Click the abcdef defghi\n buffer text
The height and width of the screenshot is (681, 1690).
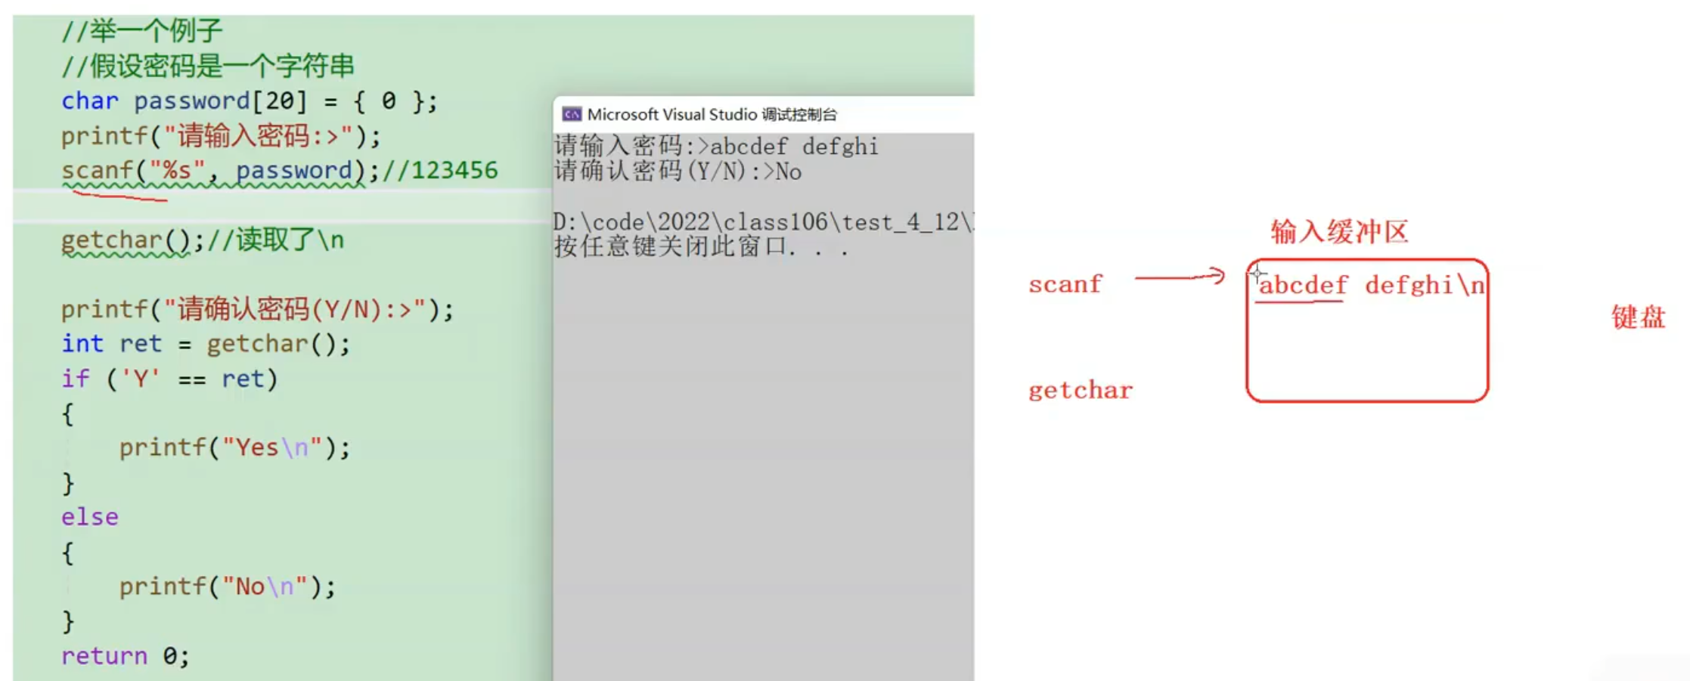coord(1370,285)
